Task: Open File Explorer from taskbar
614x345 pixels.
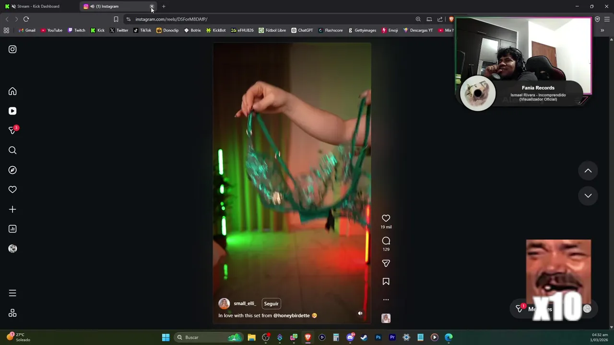Action: click(251, 337)
